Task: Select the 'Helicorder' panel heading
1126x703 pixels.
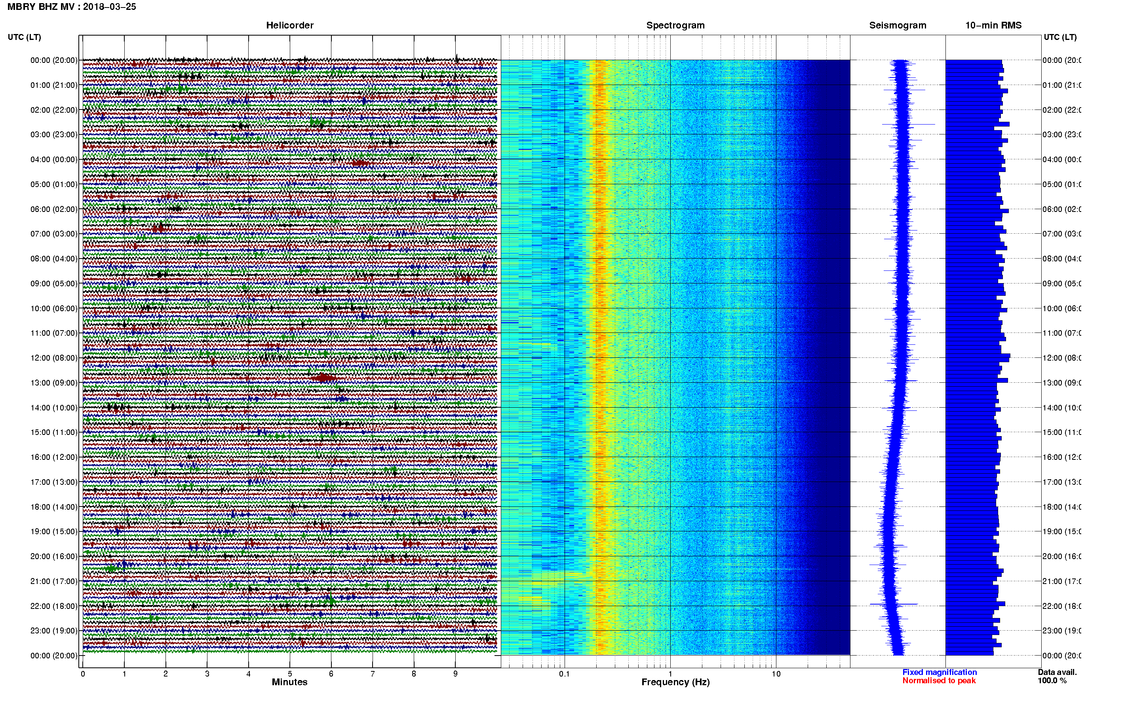Action: coord(289,26)
